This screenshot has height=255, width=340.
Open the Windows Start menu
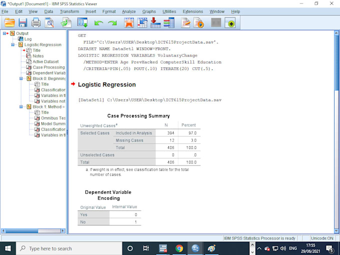(8, 248)
